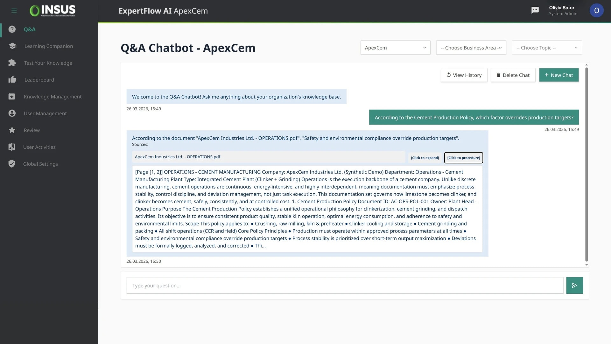Click the Test Your Knowledge puzzle icon
Screen dimensions: 611x344
pyautogui.click(x=12, y=63)
